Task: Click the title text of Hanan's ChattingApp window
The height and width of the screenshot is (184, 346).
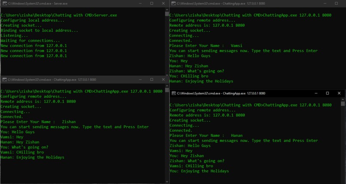Action: point(221,93)
